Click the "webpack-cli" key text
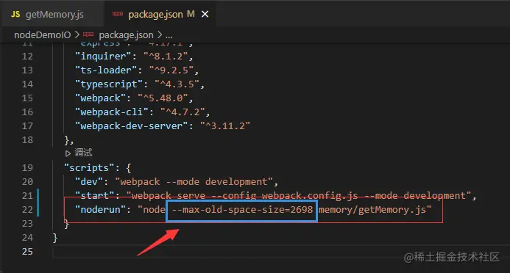The image size is (510, 273). pos(112,112)
